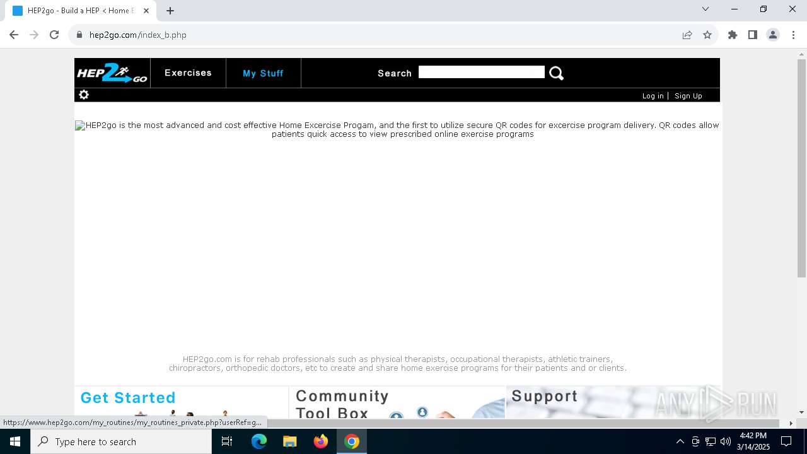Click the HEP2go QR codes banner image

(x=397, y=130)
